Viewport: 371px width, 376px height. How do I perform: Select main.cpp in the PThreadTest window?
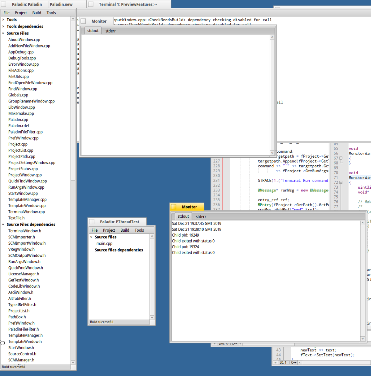(x=104, y=244)
